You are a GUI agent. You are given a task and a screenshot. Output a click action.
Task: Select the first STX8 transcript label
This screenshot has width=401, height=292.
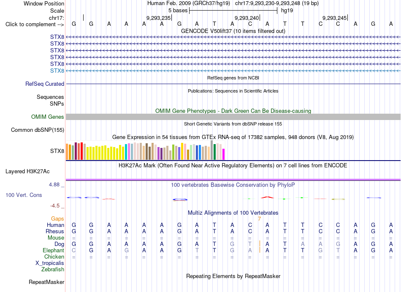[x=57, y=37]
